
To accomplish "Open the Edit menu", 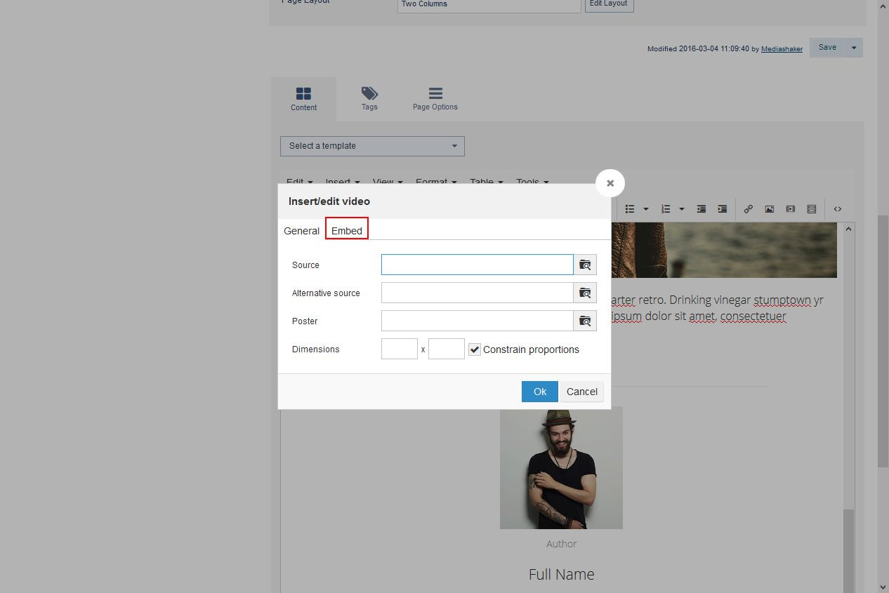I will tap(299, 181).
